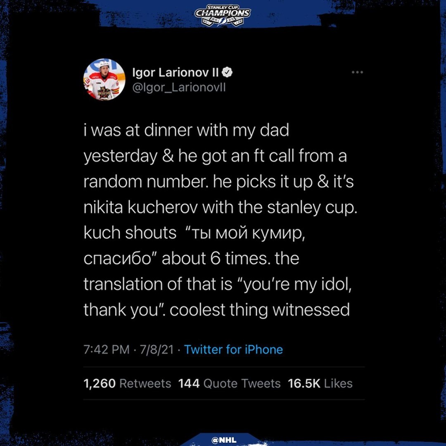Click the lightning bolt emblem in the logo

click(223, 21)
